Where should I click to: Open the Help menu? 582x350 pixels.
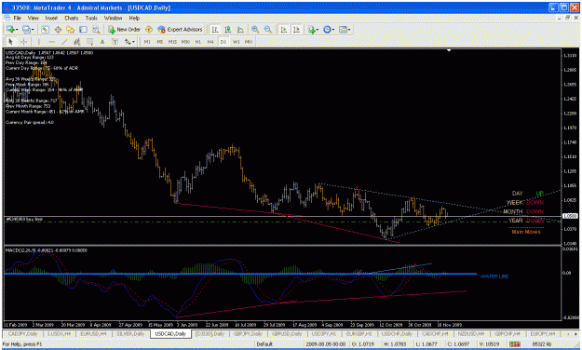134,18
